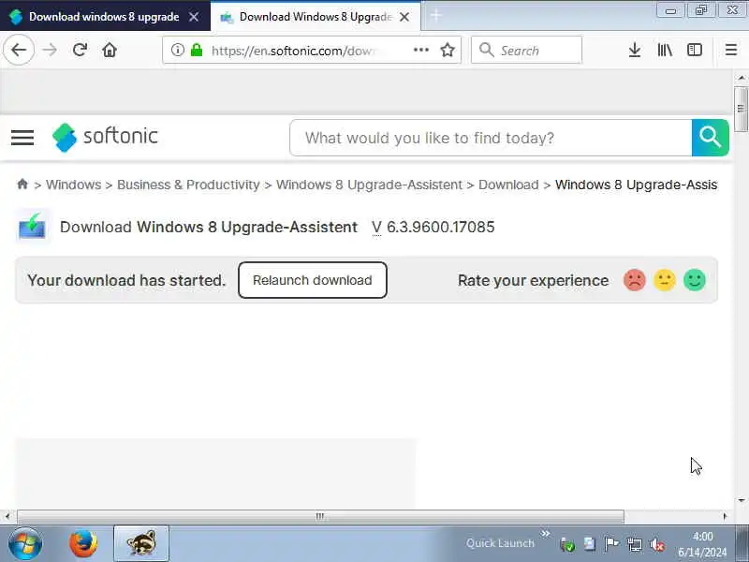Click the green shield tray icon
The width and height of the screenshot is (749, 562).
click(567, 544)
